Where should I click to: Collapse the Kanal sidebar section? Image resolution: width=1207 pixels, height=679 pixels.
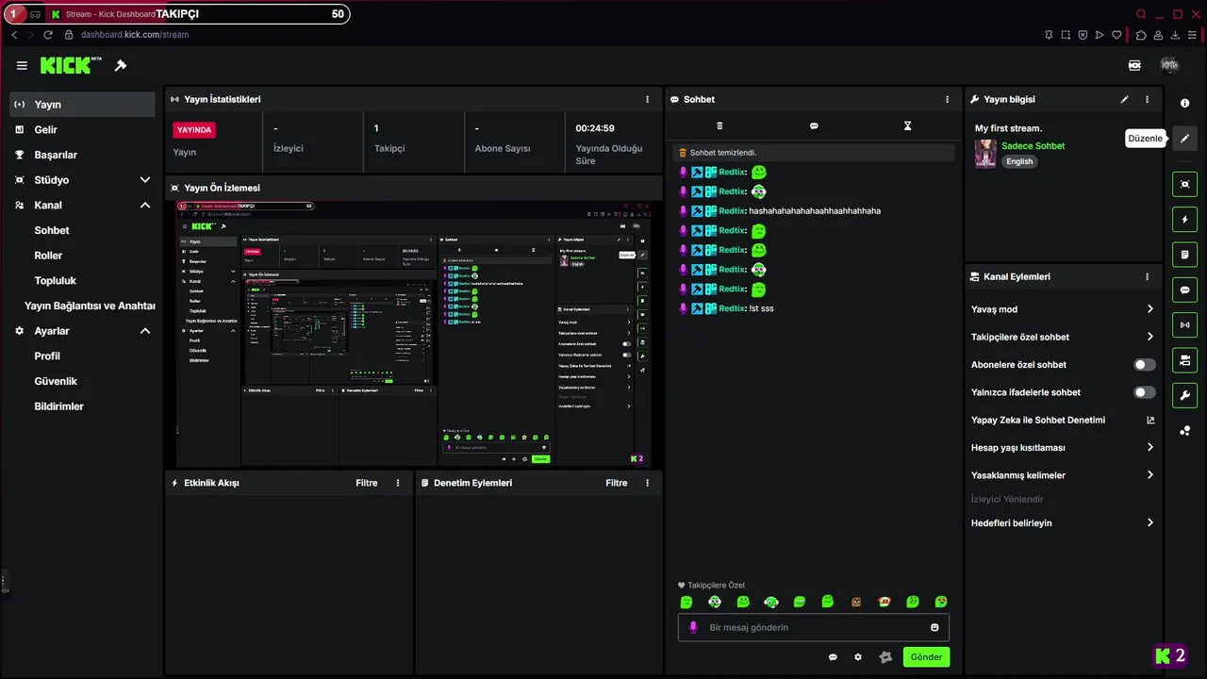(145, 205)
